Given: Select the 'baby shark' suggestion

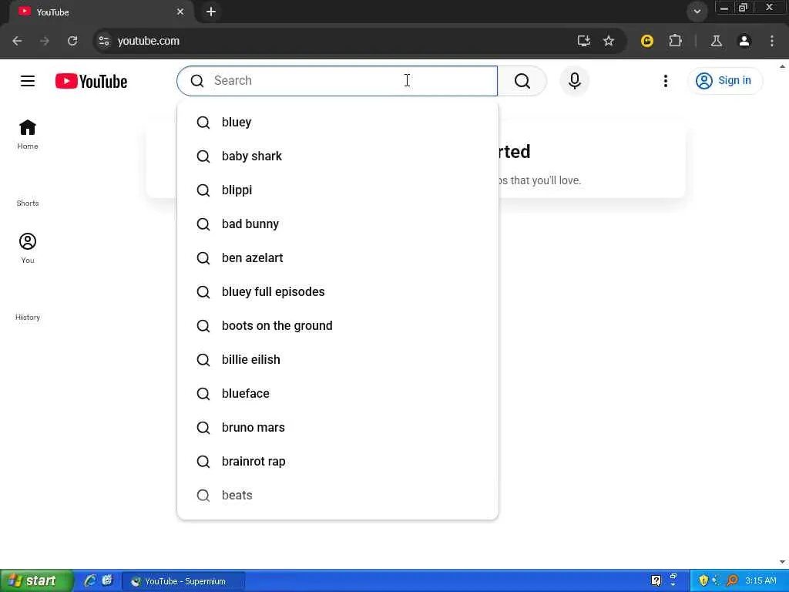Looking at the screenshot, I should 337,156.
